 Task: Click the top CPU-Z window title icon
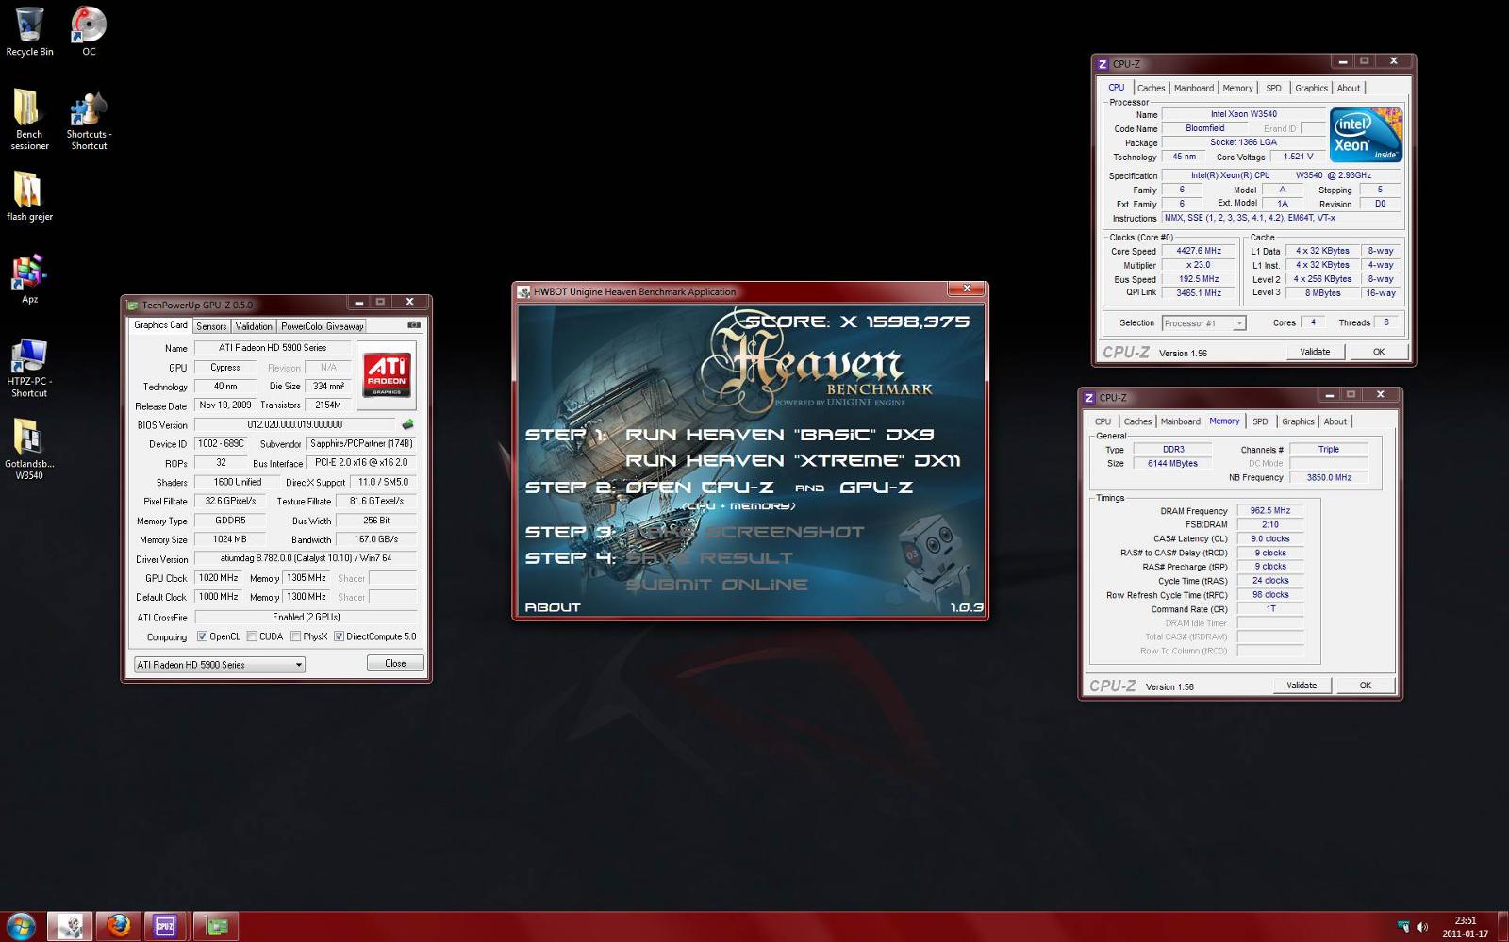(x=1103, y=64)
